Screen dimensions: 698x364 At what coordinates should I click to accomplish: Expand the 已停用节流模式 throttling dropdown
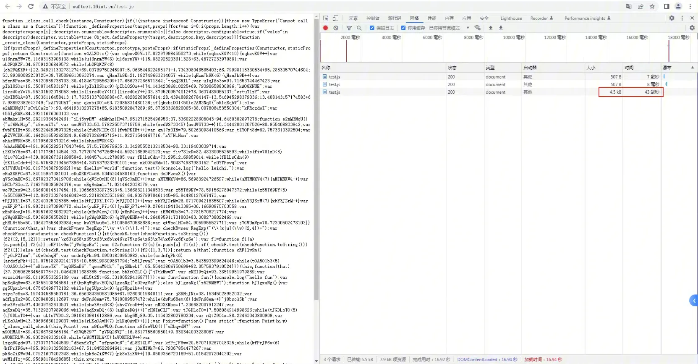(468, 28)
